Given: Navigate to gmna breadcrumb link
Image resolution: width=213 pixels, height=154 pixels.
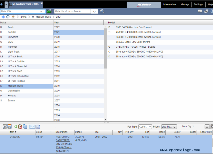Looking at the screenshot, I should point(23,17).
